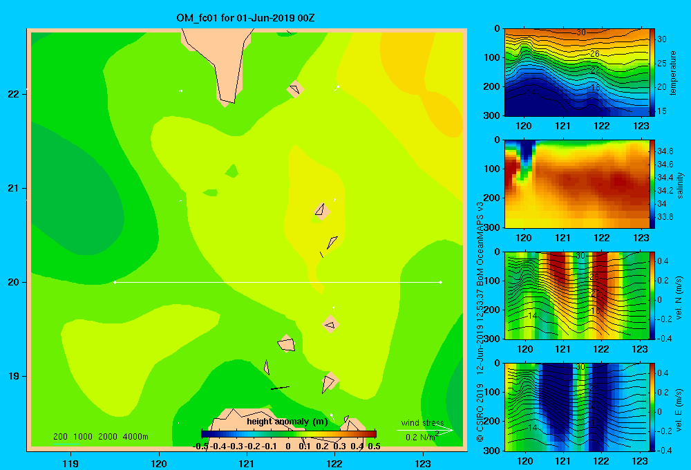Image resolution: width=691 pixels, height=470 pixels.
Task: Click the 'vel. E (m/s)' axis title
Action: click(x=679, y=409)
